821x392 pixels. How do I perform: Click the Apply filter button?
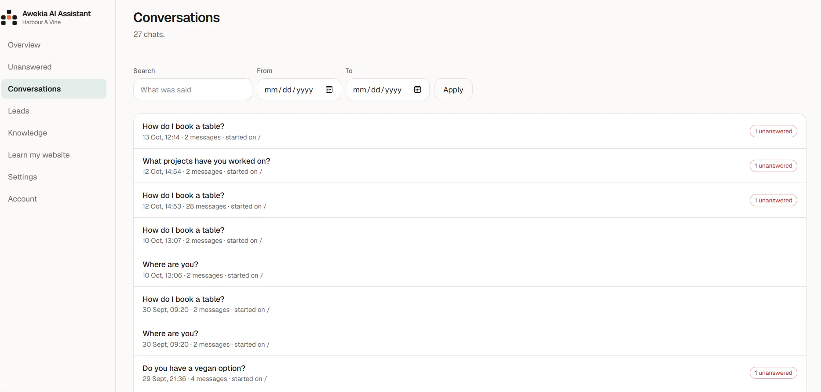(453, 90)
